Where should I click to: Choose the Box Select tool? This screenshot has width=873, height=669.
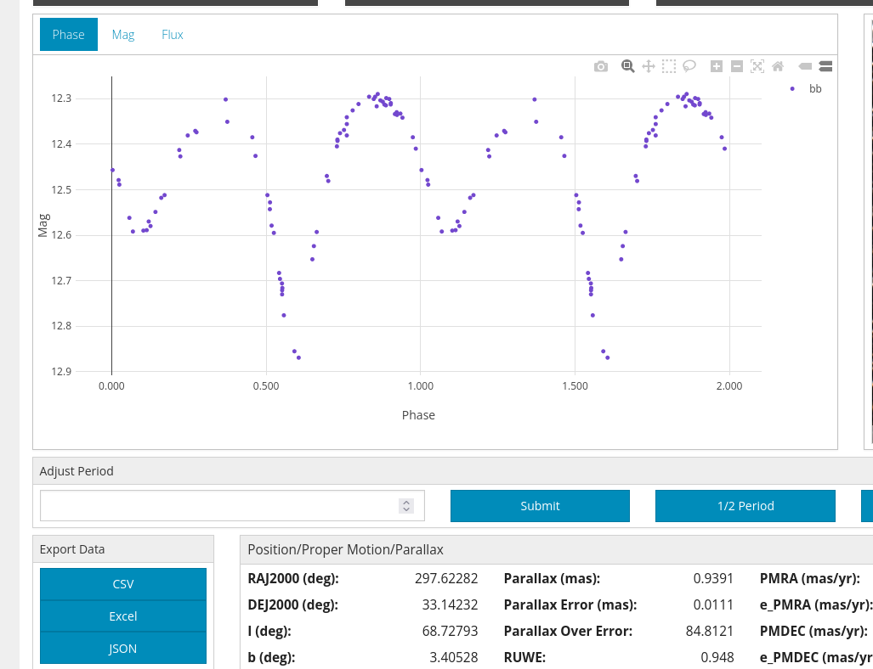pos(669,66)
